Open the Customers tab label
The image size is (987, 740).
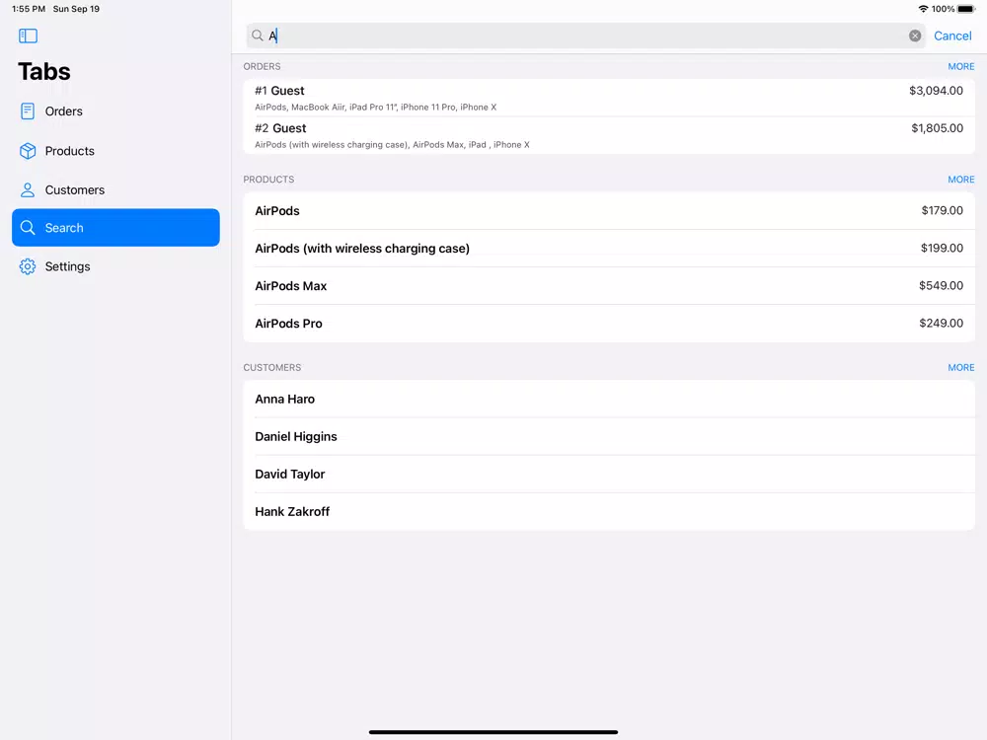pos(75,190)
